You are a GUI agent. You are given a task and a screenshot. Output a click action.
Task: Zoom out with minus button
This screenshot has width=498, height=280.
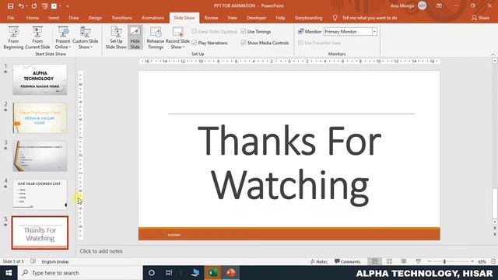click(x=430, y=261)
